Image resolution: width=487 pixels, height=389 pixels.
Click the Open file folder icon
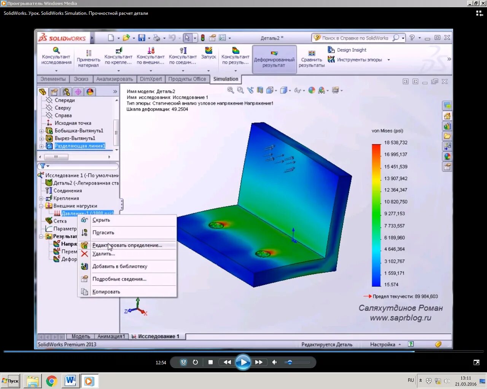(x=126, y=38)
